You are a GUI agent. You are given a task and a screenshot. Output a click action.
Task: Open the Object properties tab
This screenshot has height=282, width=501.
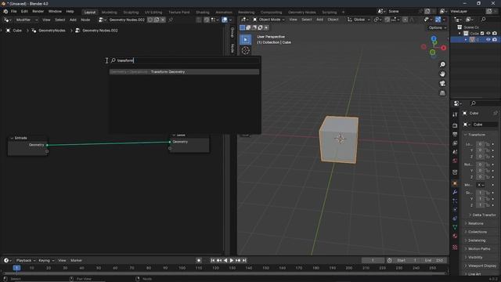click(455, 183)
